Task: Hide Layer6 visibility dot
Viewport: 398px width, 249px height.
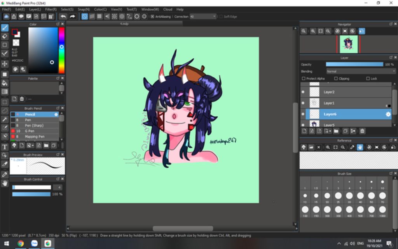Action: coord(303,114)
